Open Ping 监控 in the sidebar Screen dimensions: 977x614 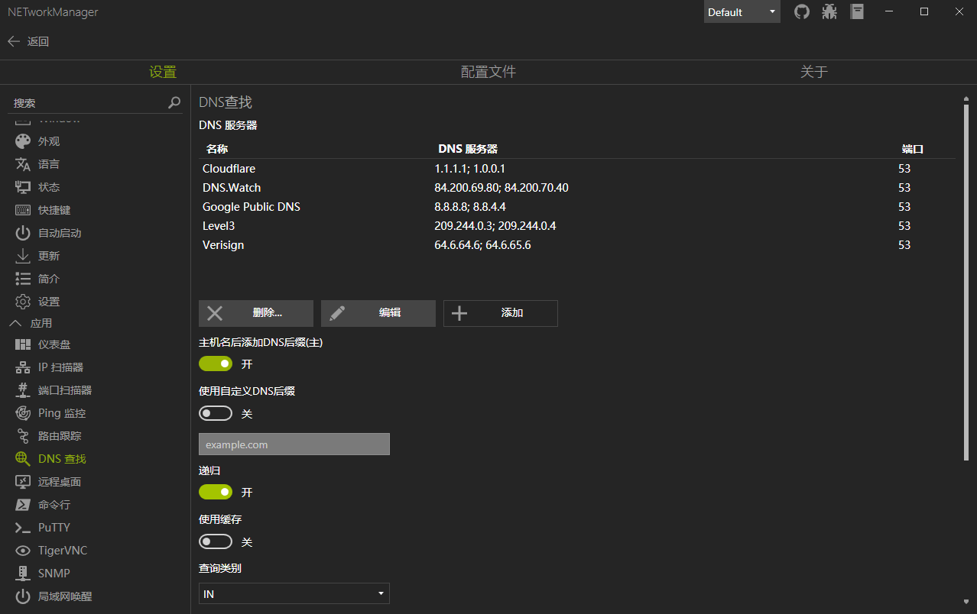coord(61,413)
